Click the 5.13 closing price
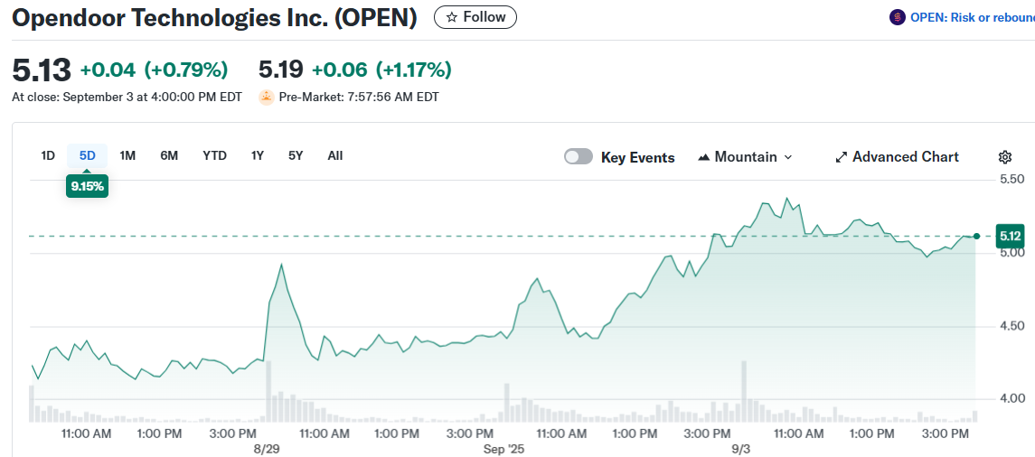The height and width of the screenshot is (457, 1035). [x=41, y=70]
